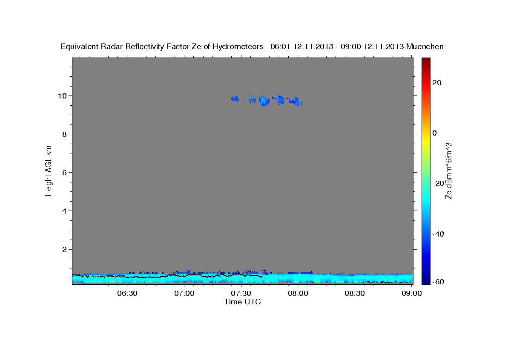Click the date range '06:01 12.11.2013 - 09:00 12.11.2013 Muenchen'
The image size is (511, 341).
(x=357, y=47)
